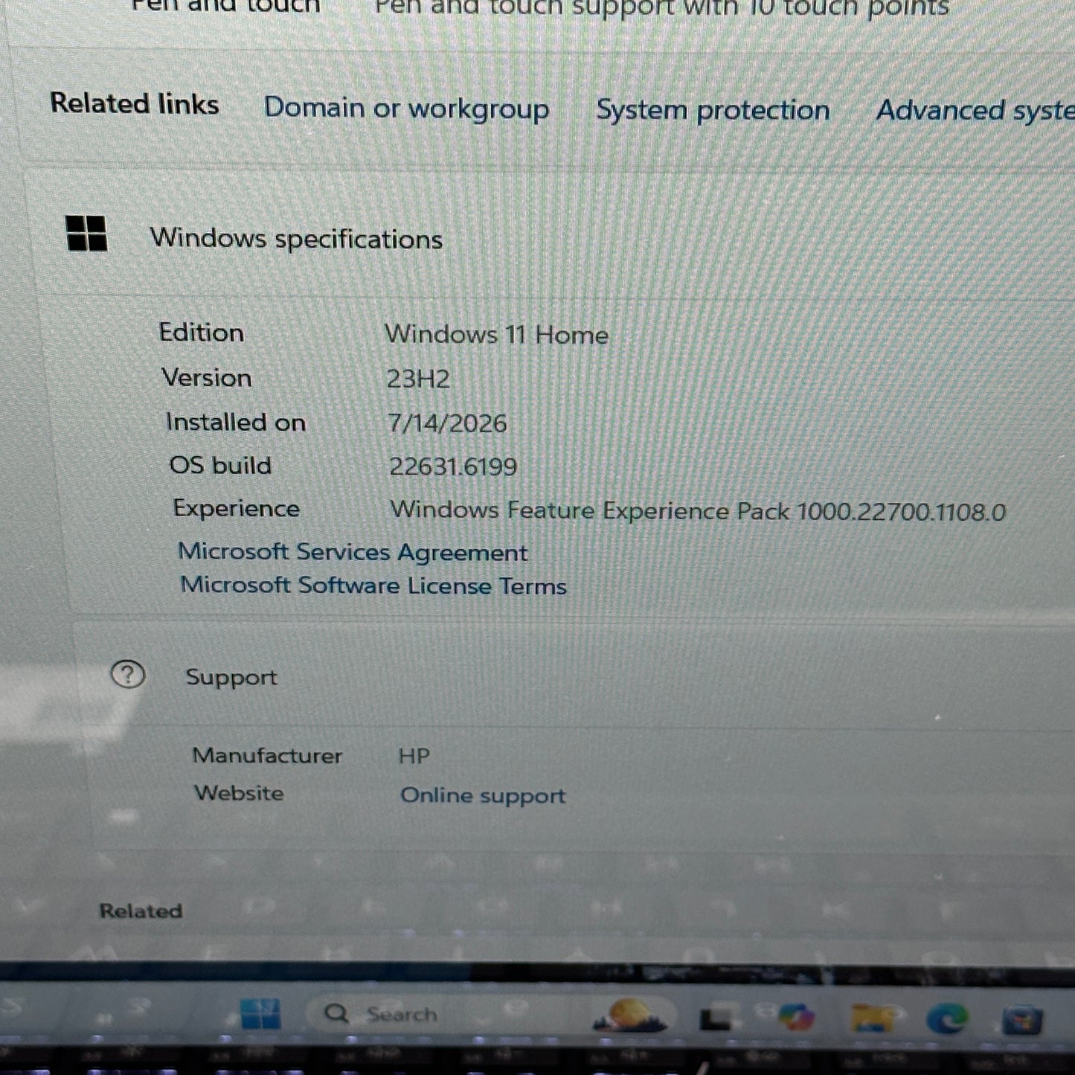This screenshot has width=1075, height=1075.
Task: Click the Online support website link
Action: click(x=483, y=795)
